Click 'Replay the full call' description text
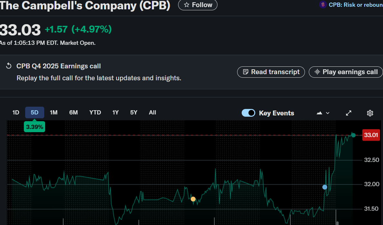The width and height of the screenshot is (383, 225). click(99, 78)
